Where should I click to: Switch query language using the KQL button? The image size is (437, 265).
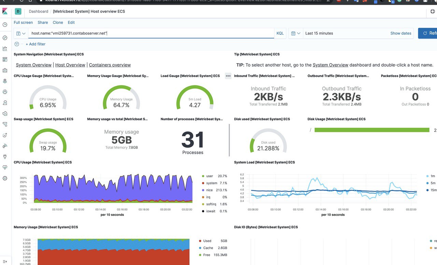click(280, 33)
